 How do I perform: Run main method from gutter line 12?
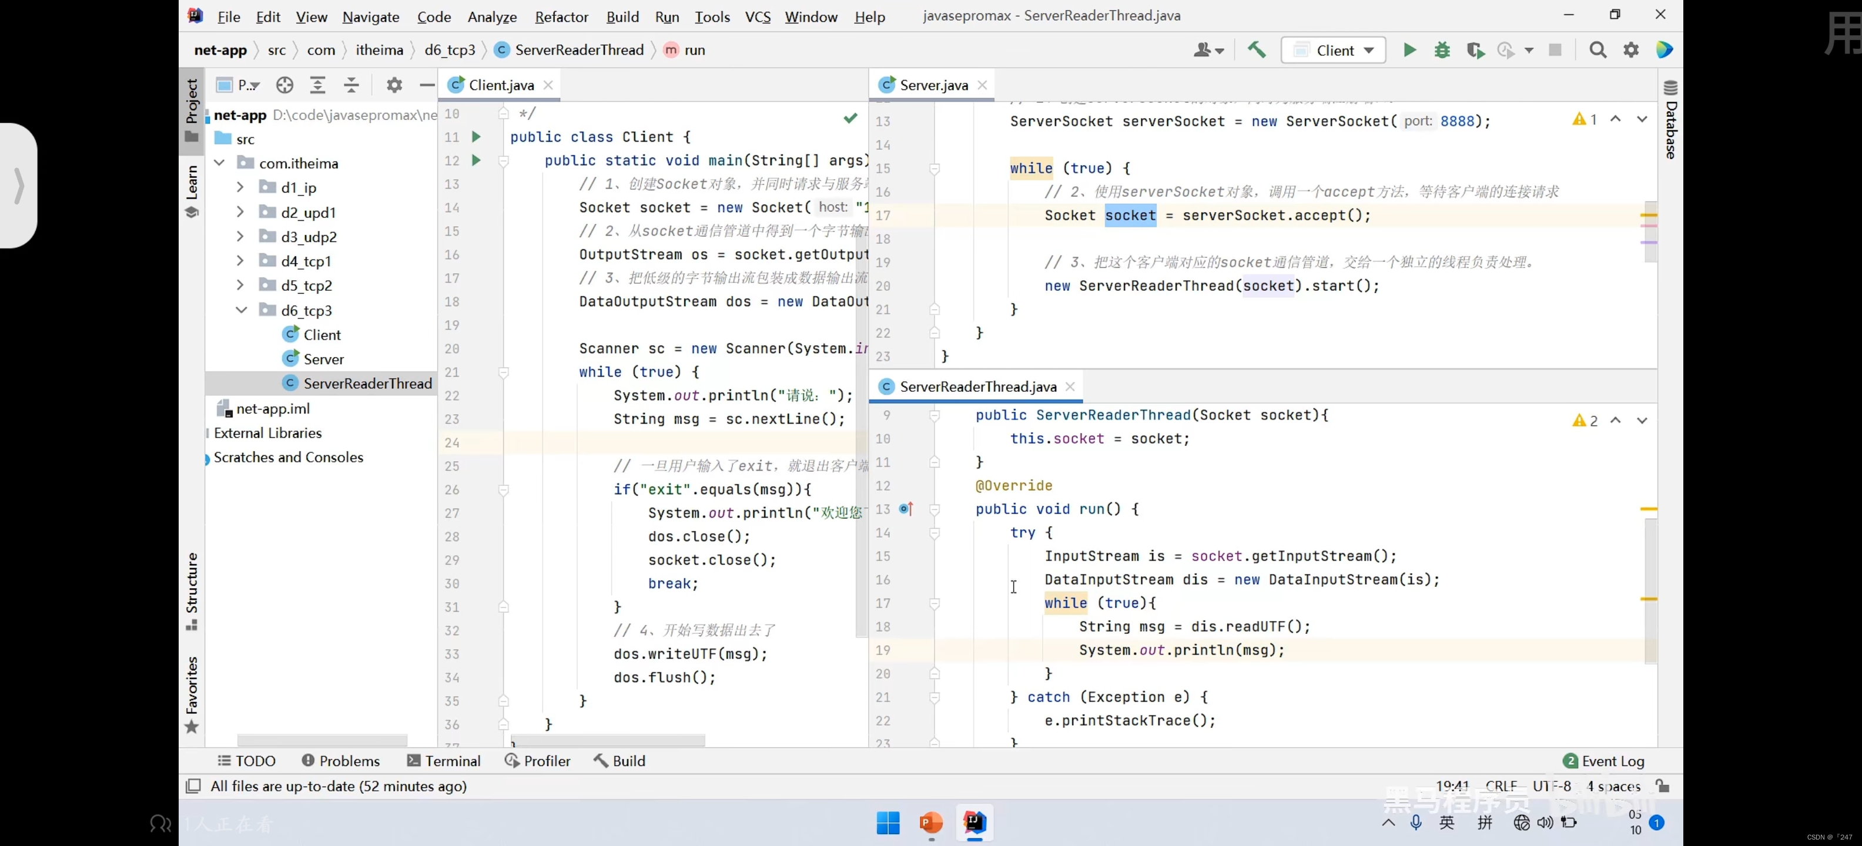click(476, 160)
